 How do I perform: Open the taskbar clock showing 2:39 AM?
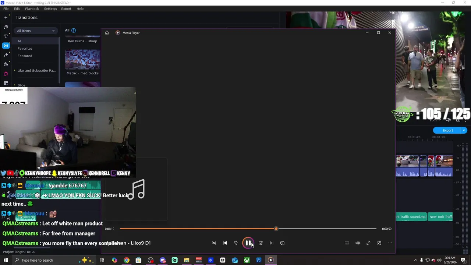[450, 260]
